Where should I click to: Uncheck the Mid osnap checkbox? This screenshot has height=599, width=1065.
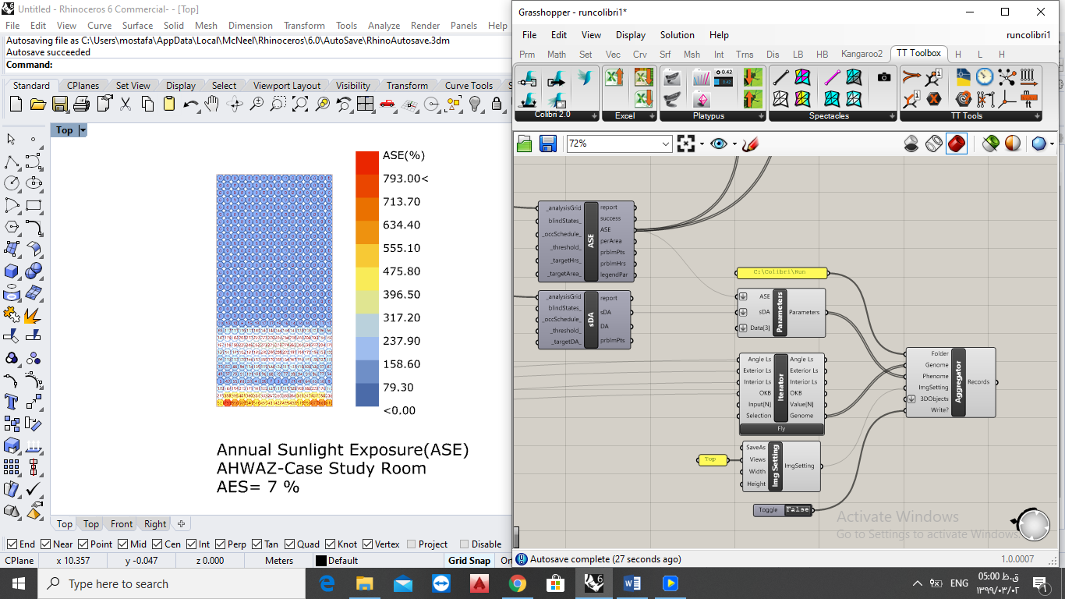(x=123, y=544)
